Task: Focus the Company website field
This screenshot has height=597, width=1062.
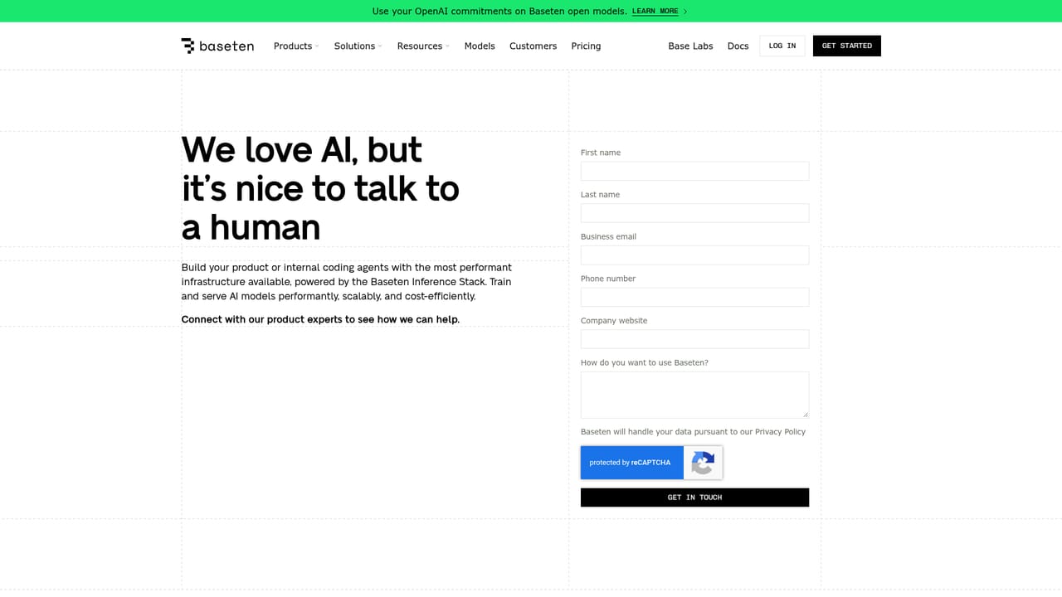Action: (x=694, y=339)
